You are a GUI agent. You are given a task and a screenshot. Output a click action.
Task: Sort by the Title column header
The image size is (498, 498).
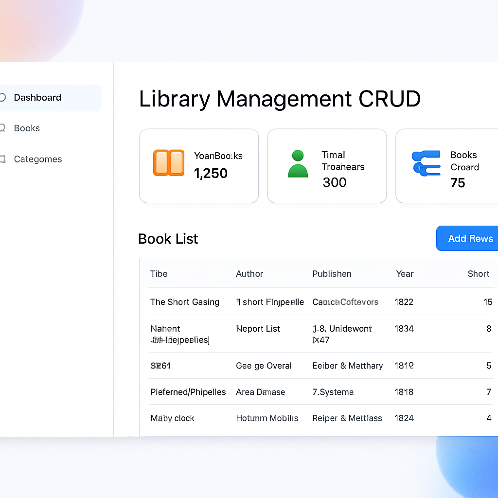pos(159,274)
